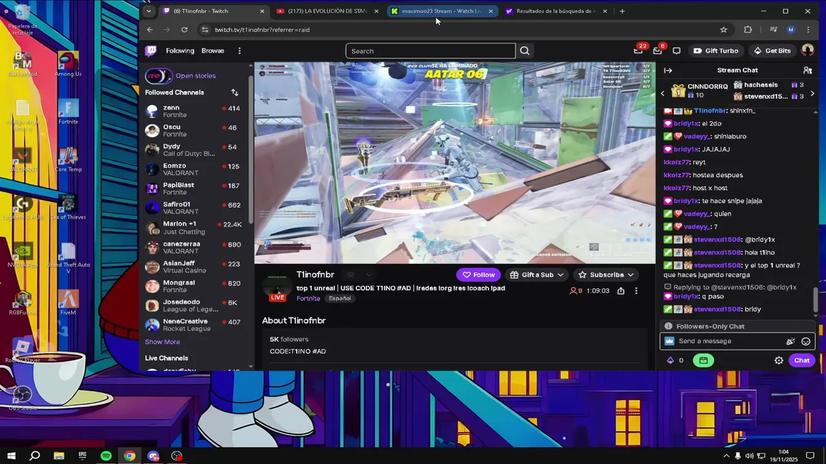Show hidden system tray icons

[727, 456]
